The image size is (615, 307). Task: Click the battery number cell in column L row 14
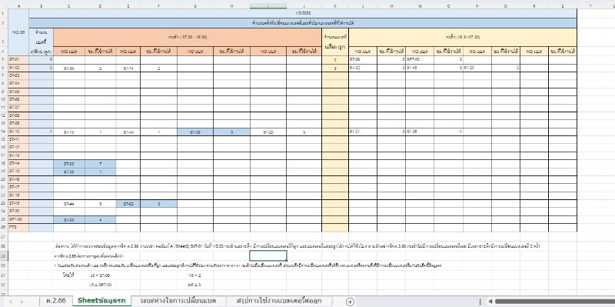coord(363,132)
